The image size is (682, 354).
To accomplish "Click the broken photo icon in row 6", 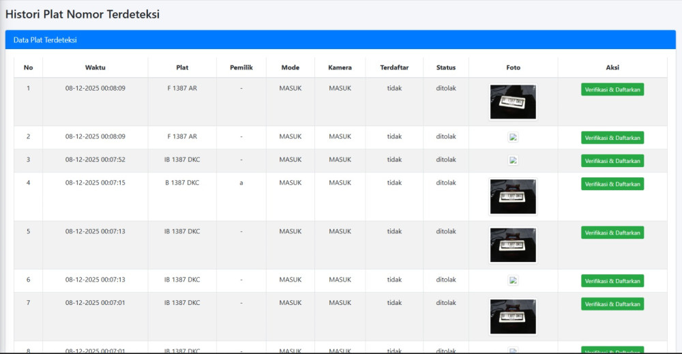I will pos(513,280).
